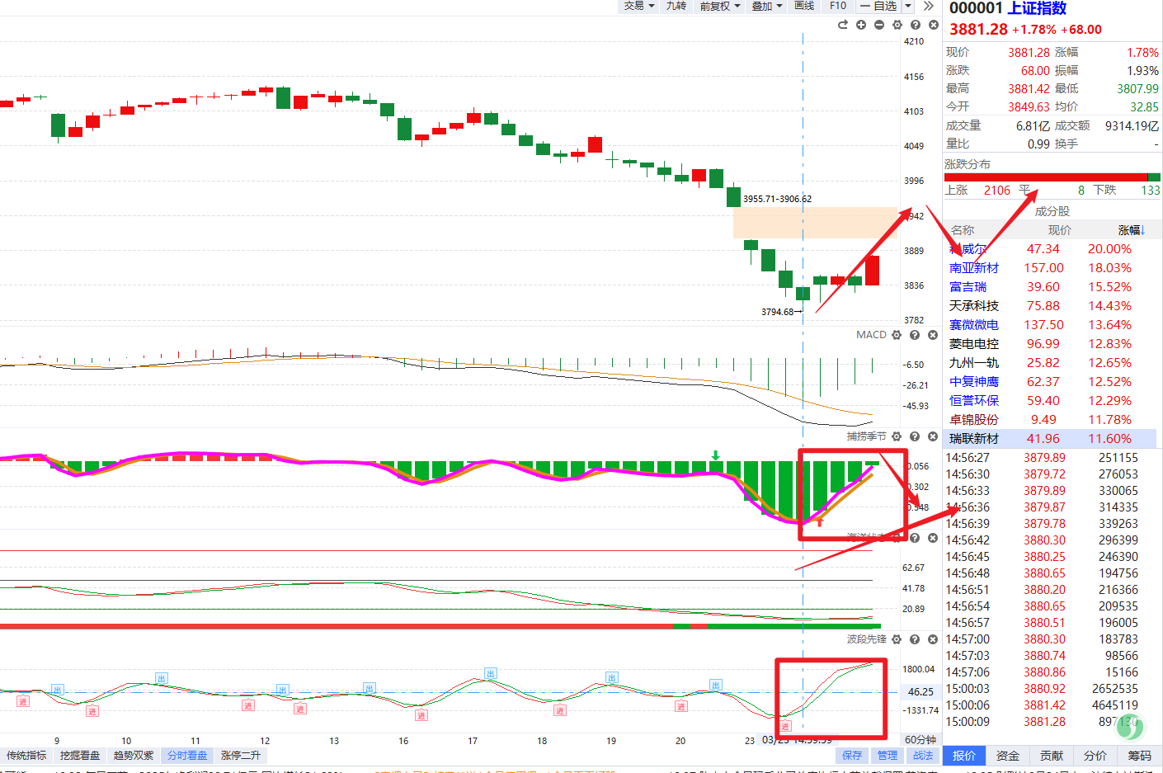Select the 趋势双紧 indicator tab
This screenshot has height=773, width=1163.
click(x=134, y=755)
